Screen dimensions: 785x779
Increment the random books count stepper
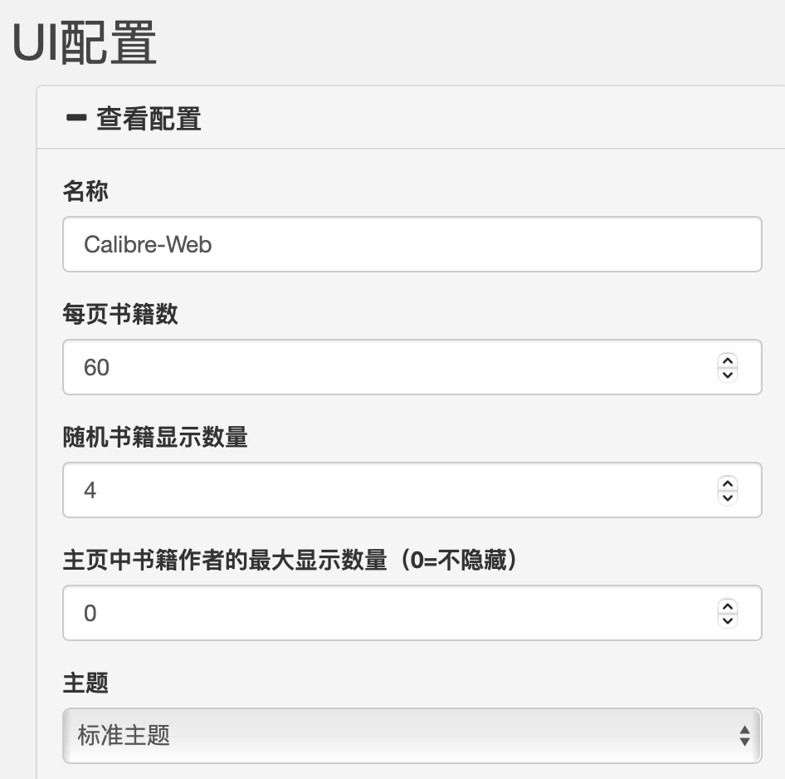point(728,483)
